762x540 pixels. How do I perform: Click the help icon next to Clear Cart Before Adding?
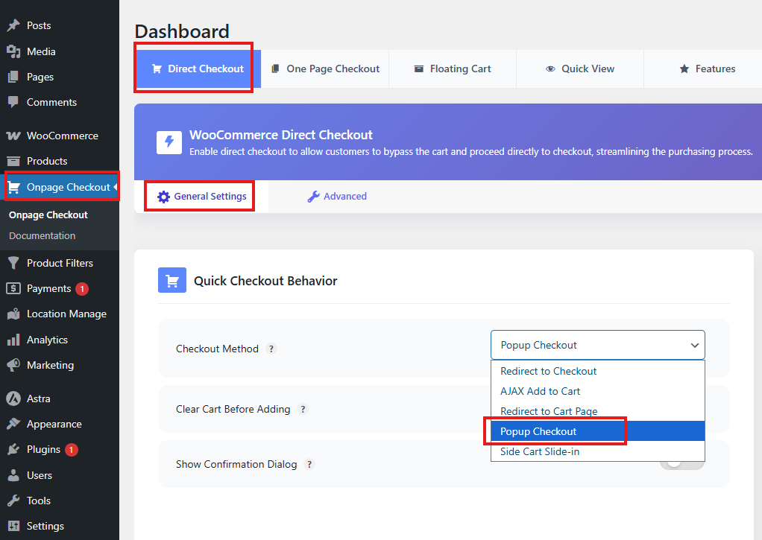[303, 409]
